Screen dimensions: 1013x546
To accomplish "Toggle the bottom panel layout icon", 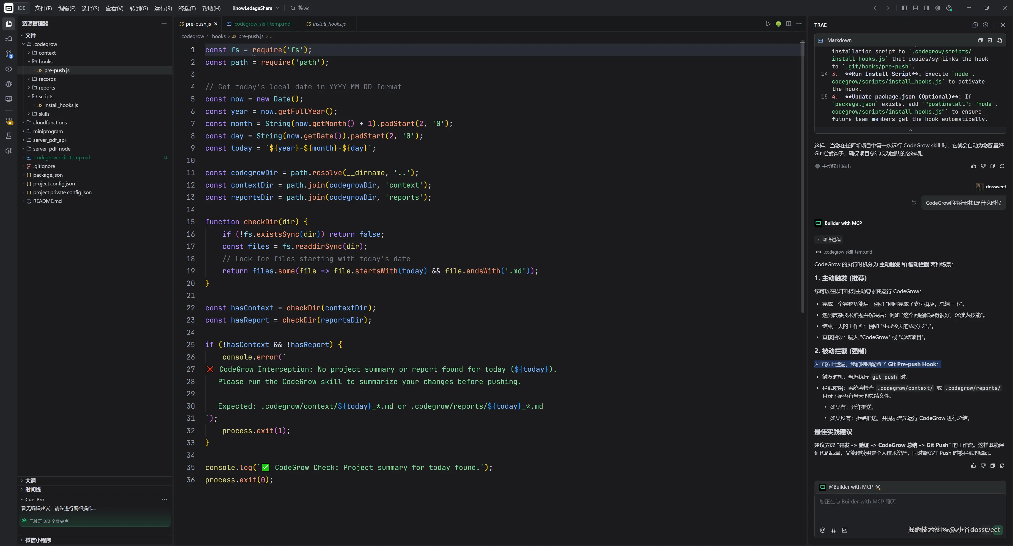I will (916, 8).
